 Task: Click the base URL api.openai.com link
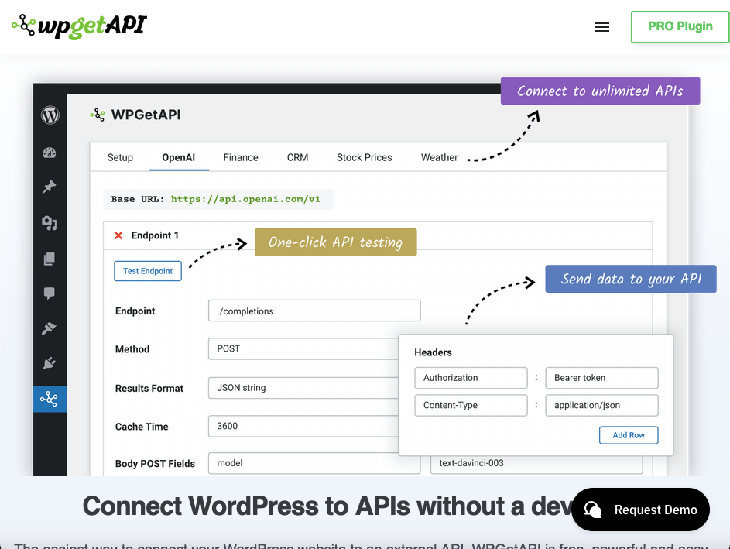(245, 199)
